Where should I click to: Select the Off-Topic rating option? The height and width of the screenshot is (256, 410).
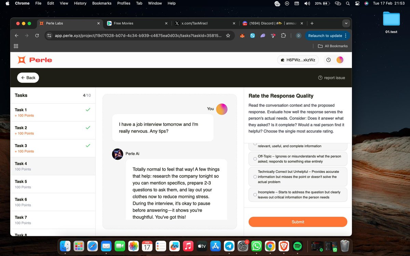click(298, 159)
